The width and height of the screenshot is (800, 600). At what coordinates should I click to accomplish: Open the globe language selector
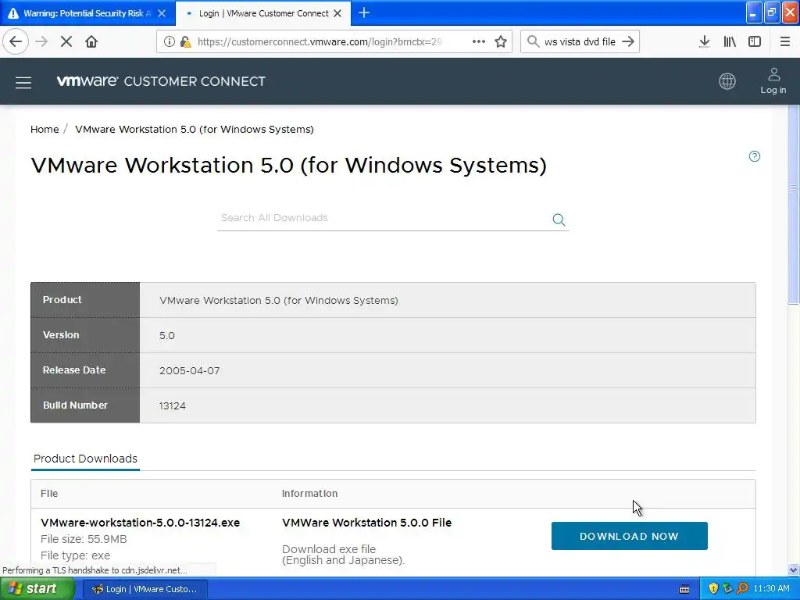pos(727,81)
